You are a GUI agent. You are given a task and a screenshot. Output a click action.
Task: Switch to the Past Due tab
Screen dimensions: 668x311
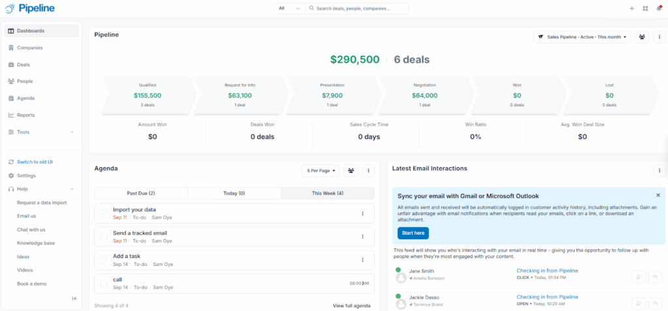click(x=141, y=194)
